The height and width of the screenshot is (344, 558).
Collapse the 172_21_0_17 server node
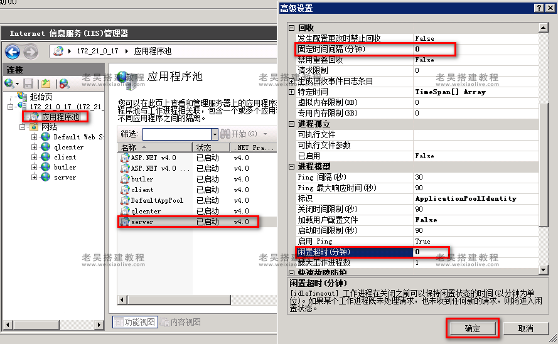(x=10, y=107)
